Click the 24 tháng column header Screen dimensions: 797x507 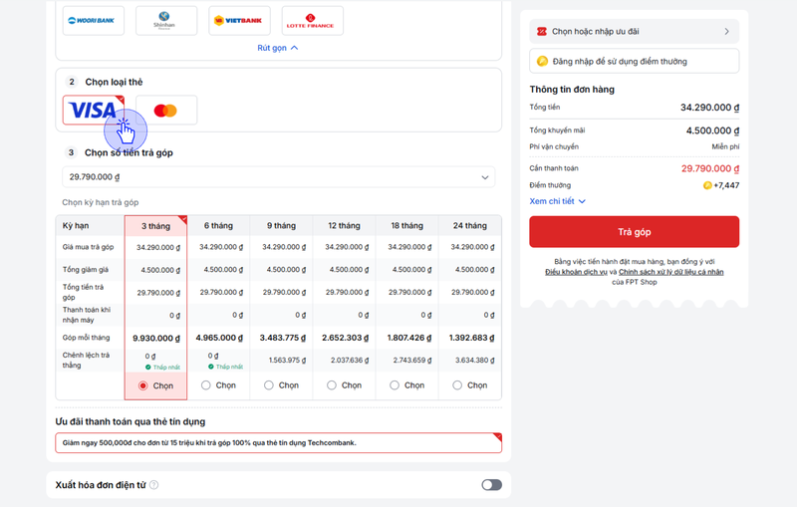point(470,225)
